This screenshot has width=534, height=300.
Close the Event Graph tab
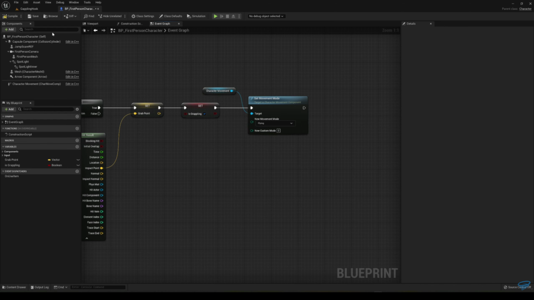tap(179, 24)
